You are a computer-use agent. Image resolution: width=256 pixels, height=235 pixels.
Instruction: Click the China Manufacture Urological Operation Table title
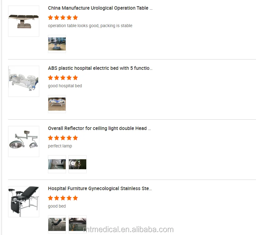(100, 8)
